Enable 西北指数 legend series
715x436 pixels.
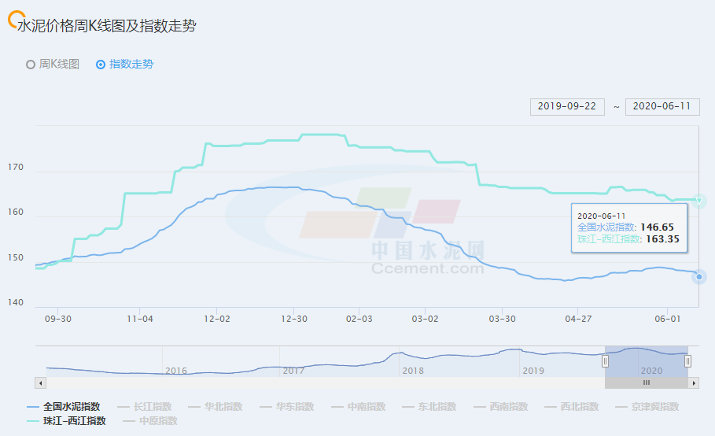(x=572, y=407)
